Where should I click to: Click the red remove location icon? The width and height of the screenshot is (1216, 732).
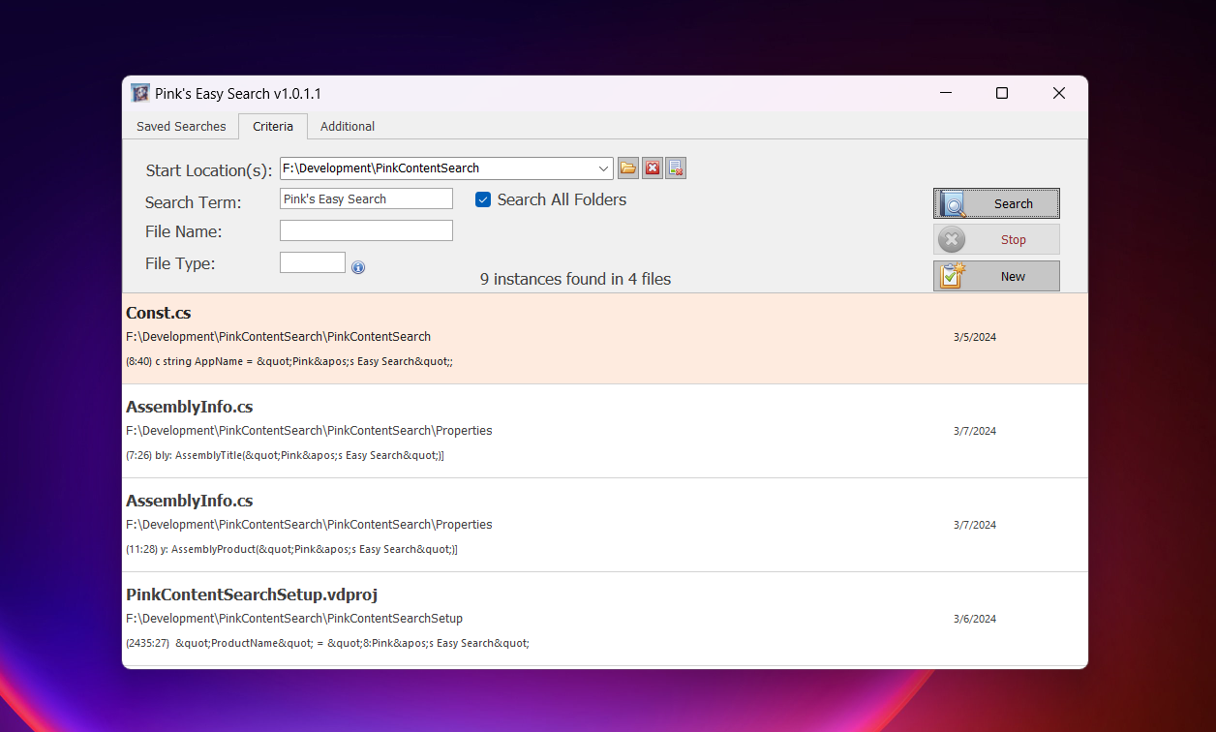[x=653, y=168]
